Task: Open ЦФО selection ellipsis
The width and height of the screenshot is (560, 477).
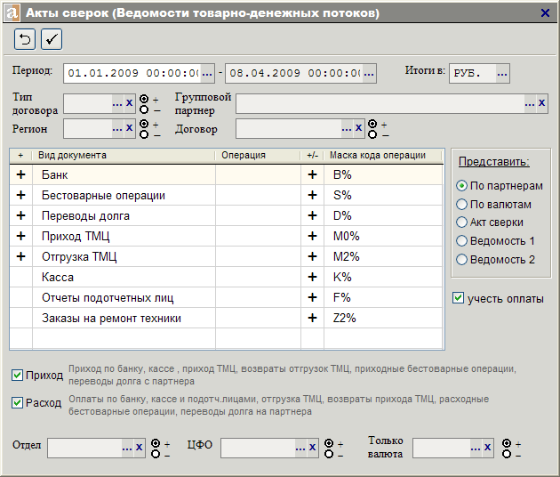Action: click(300, 448)
